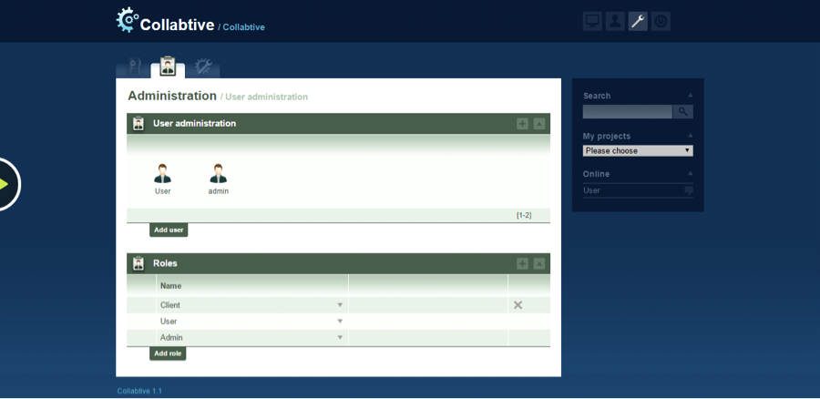Open administration wrench icon in header
This screenshot has height=399, width=820.
point(638,22)
